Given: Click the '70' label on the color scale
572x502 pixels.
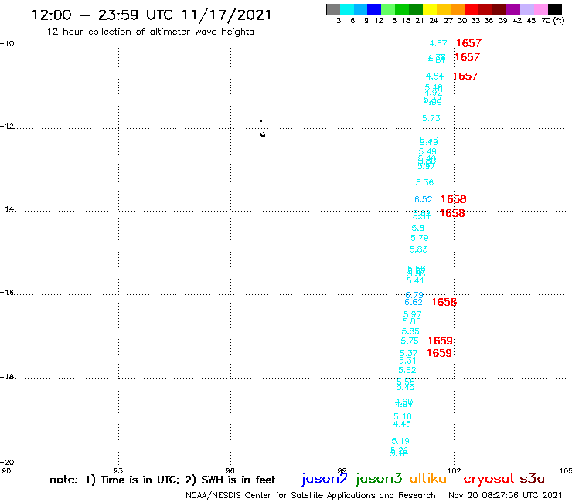Looking at the screenshot, I should pyautogui.click(x=546, y=20).
